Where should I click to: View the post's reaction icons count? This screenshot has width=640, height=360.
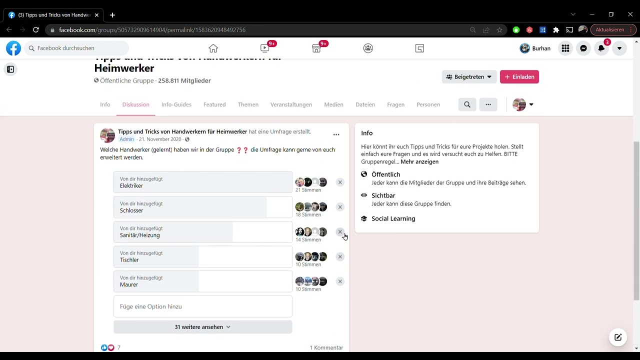[x=110, y=347]
